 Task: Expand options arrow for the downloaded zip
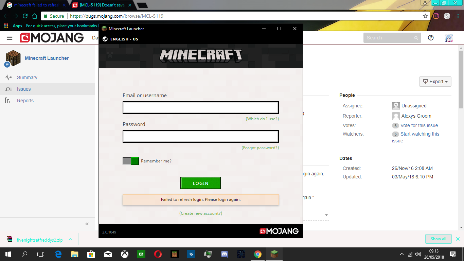coord(70,239)
